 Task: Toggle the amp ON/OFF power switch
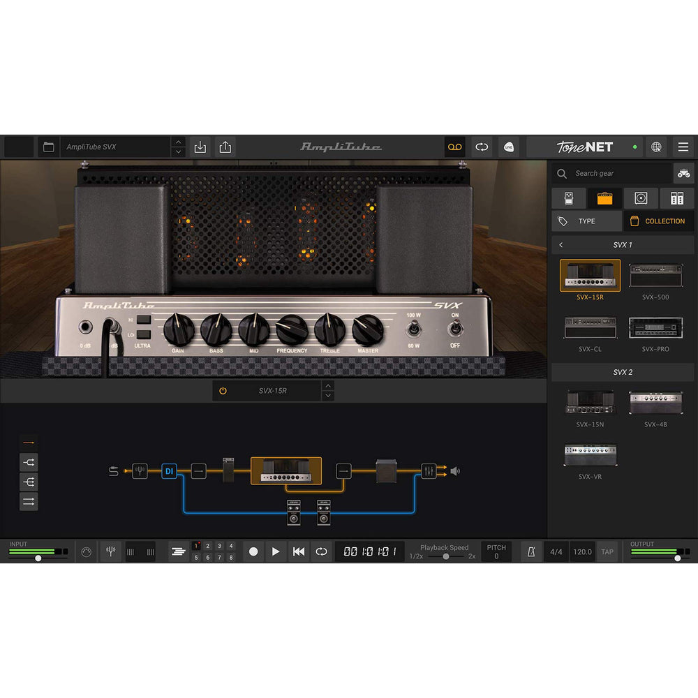(455, 329)
